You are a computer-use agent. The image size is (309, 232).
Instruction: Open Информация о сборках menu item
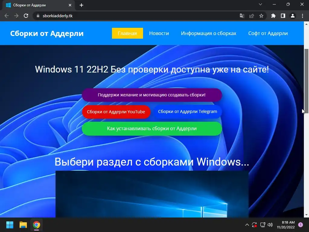pyautogui.click(x=209, y=33)
